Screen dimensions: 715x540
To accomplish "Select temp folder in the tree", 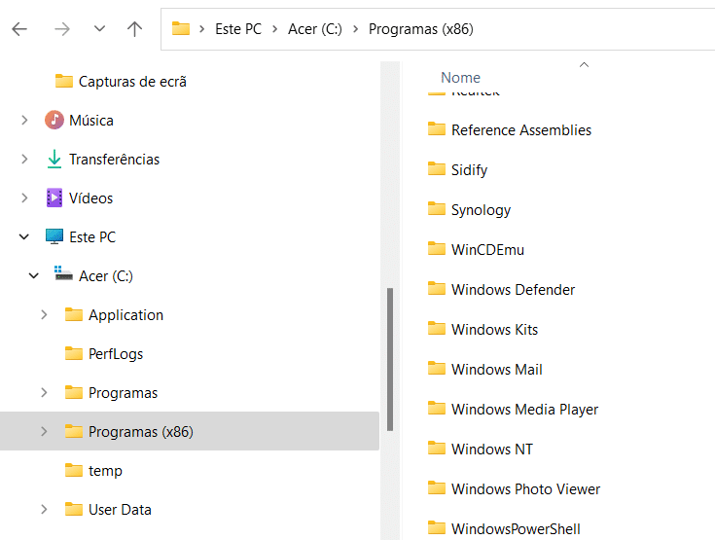I will (x=105, y=471).
